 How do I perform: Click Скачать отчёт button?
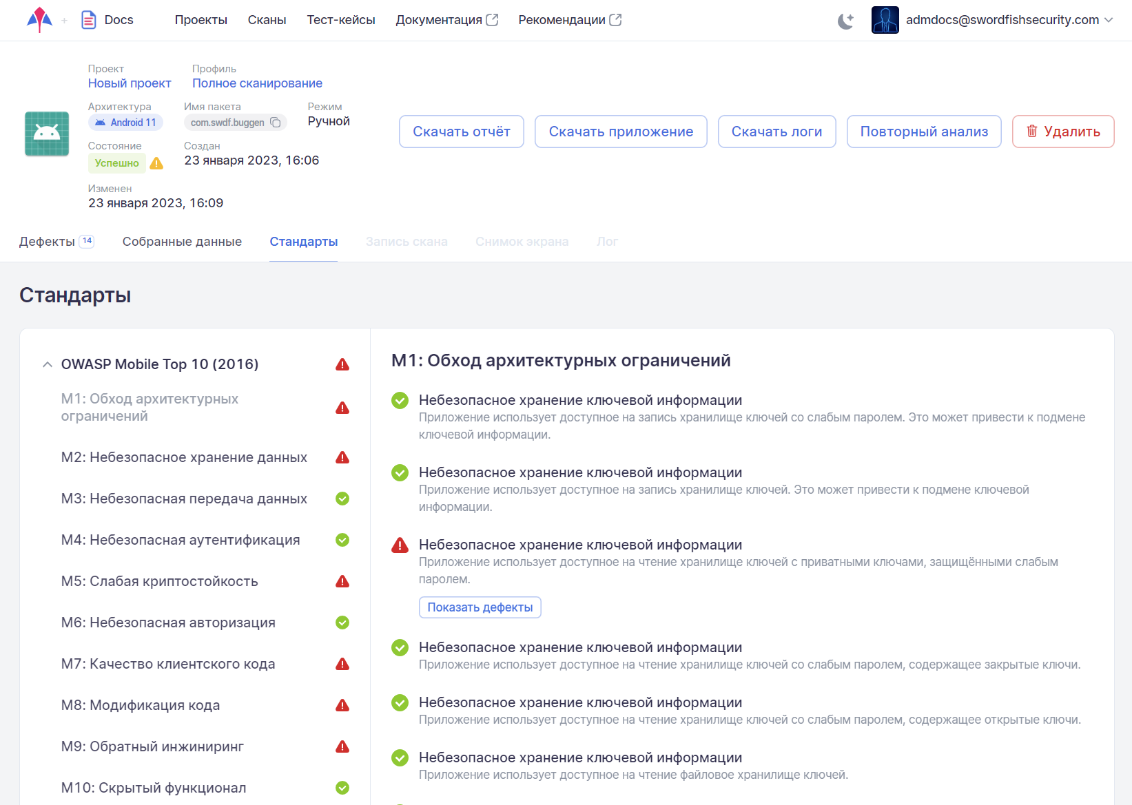tap(462, 132)
